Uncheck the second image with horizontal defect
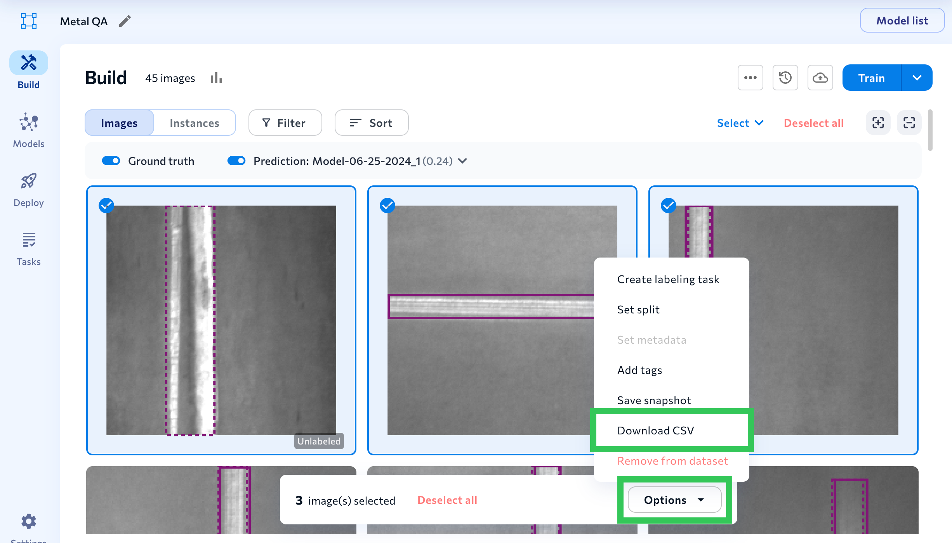The image size is (952, 543). point(387,206)
